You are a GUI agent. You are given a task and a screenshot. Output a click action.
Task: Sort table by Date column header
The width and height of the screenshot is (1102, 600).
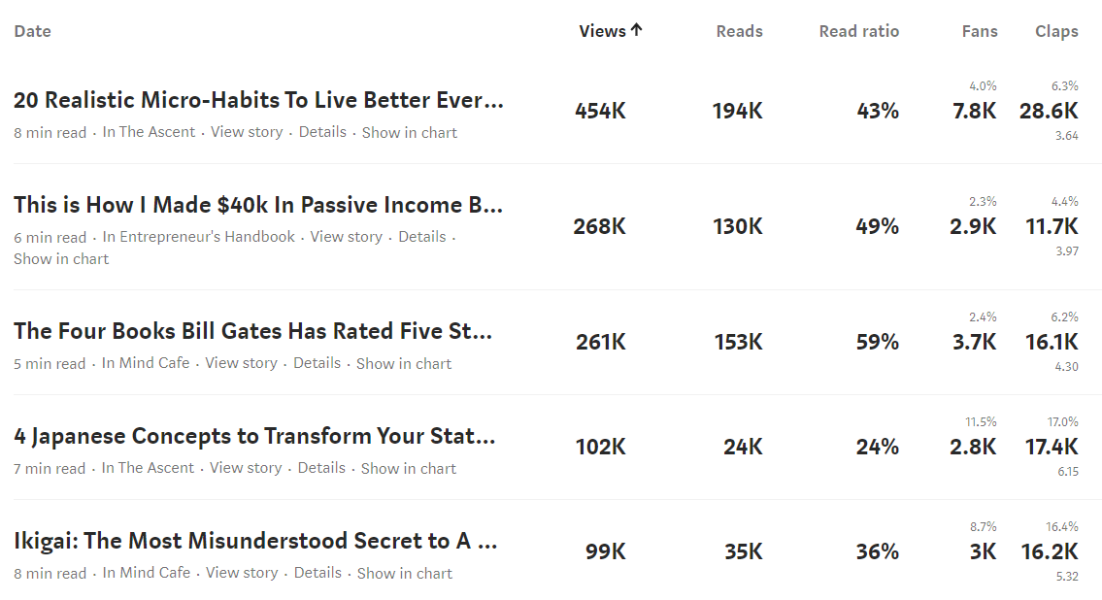[32, 31]
